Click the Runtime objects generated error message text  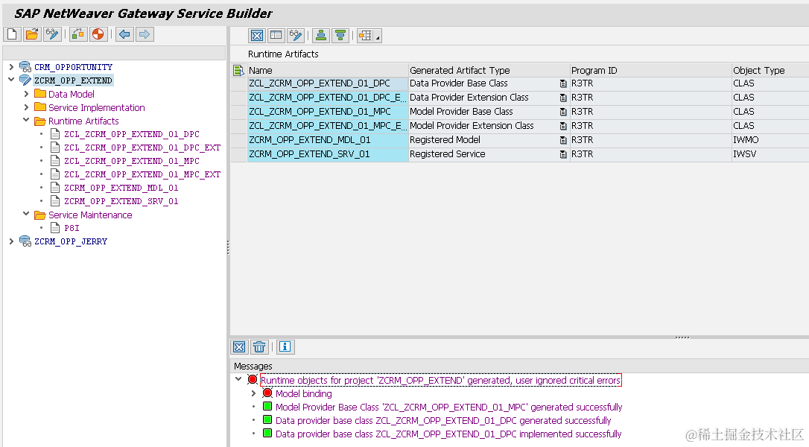point(440,381)
